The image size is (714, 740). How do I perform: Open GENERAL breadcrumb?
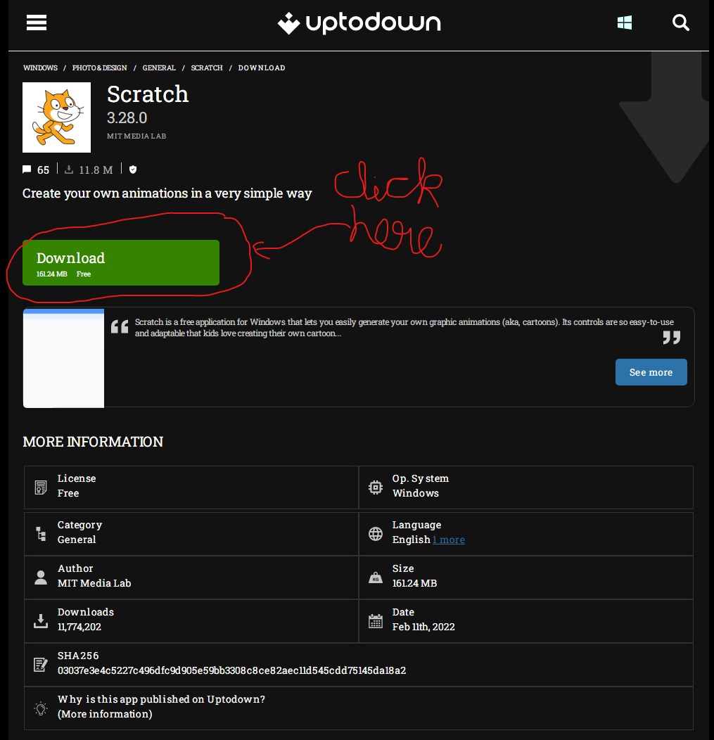(x=159, y=68)
